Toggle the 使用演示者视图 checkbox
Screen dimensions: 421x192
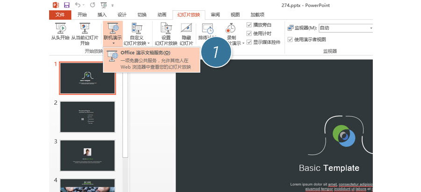290,39
